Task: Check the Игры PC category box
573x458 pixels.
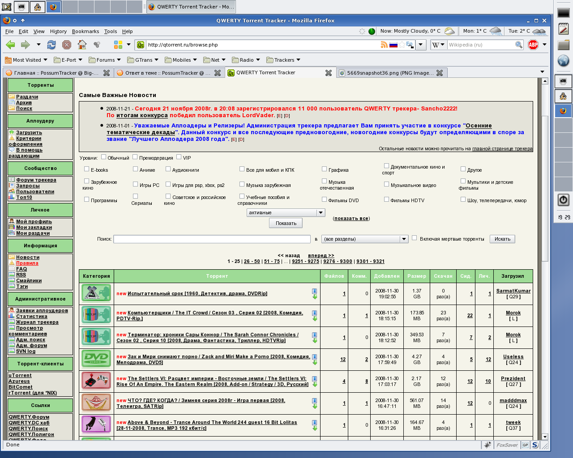Action: [x=136, y=184]
